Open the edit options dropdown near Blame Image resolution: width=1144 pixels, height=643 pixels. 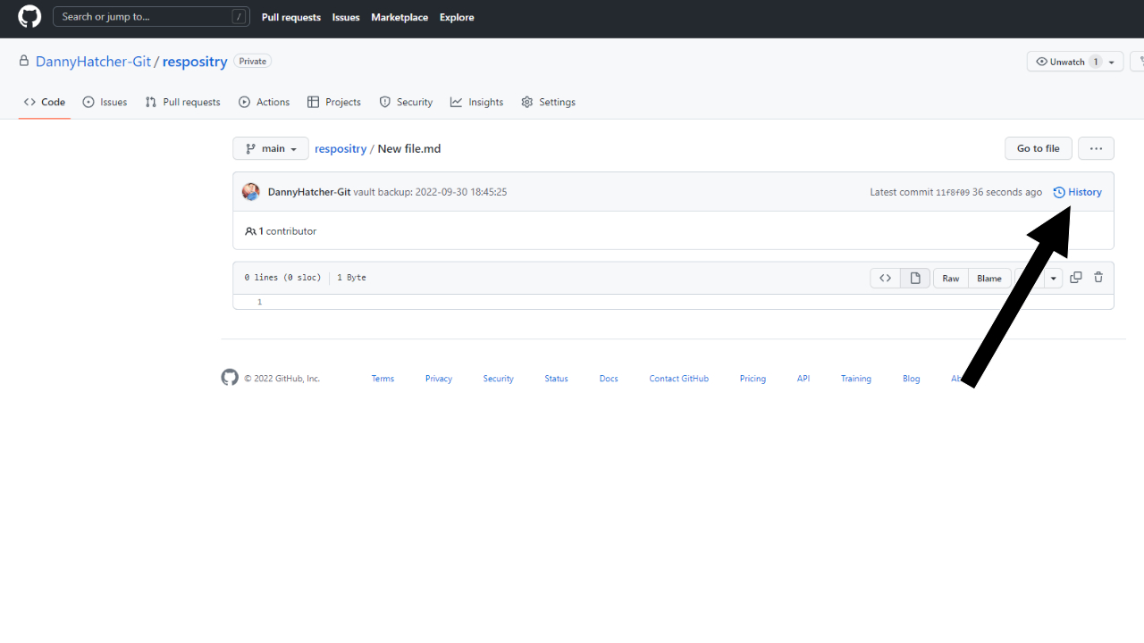(x=1053, y=278)
